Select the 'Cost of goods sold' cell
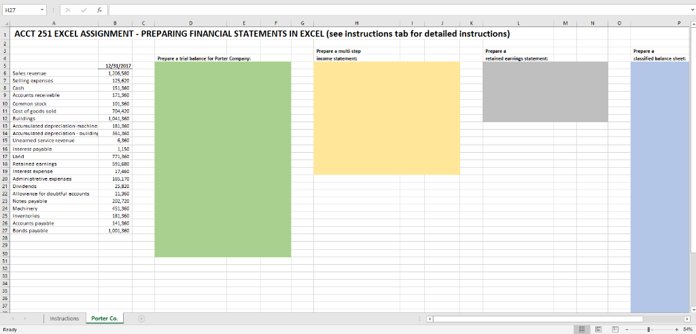The image size is (696, 334). tap(53, 111)
